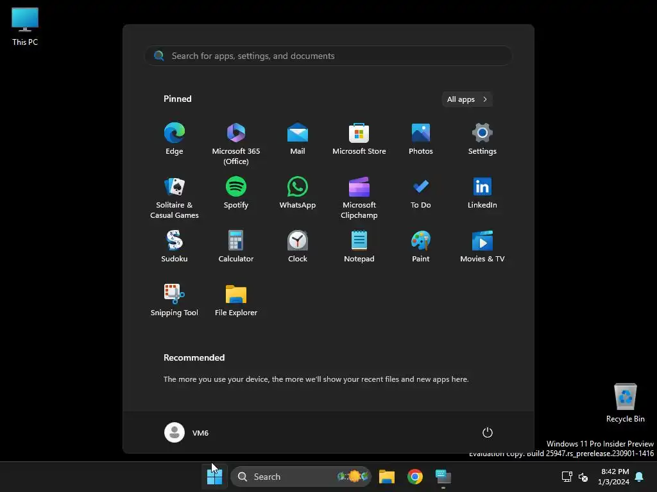Click the All apps button
The width and height of the screenshot is (657, 492).
pyautogui.click(x=467, y=99)
